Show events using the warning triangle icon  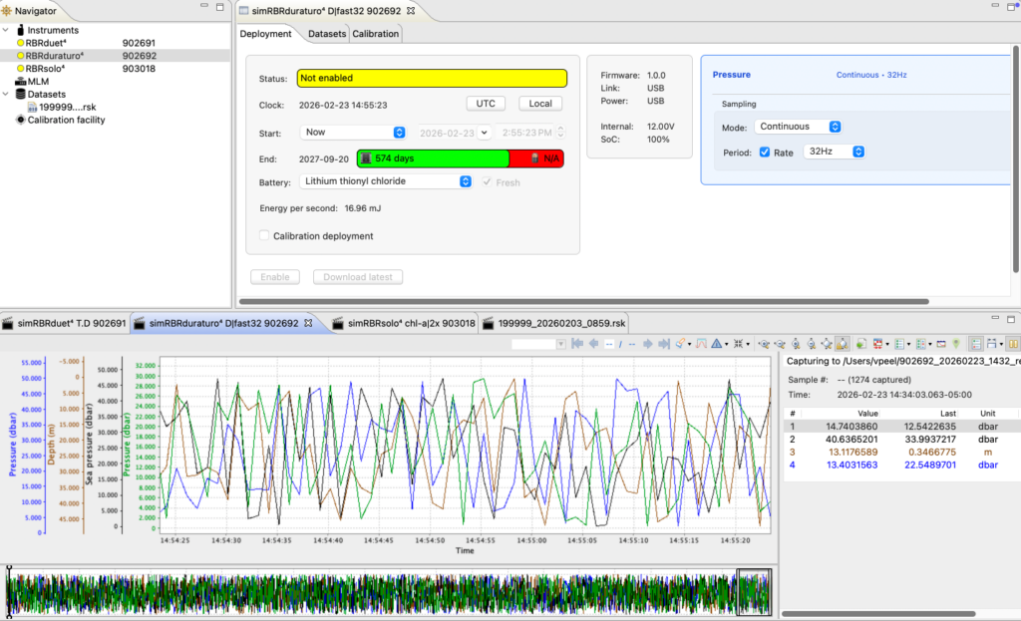click(717, 344)
